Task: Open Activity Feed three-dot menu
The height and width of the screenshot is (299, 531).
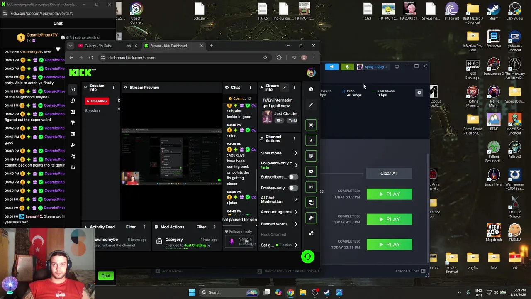Action: 144,227
